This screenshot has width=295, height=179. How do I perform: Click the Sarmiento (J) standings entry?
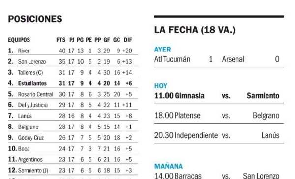pyautogui.click(x=33, y=170)
